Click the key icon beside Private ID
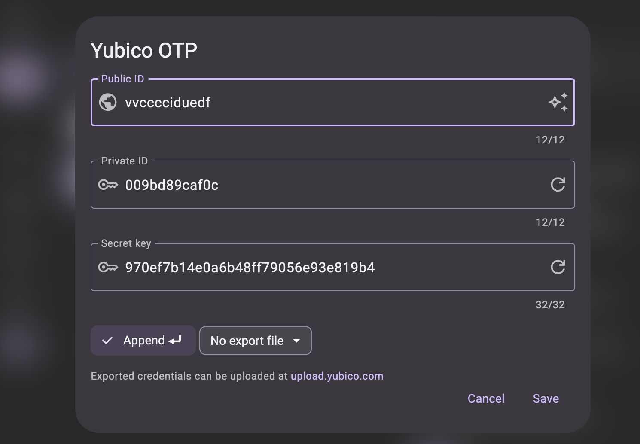 (x=108, y=185)
